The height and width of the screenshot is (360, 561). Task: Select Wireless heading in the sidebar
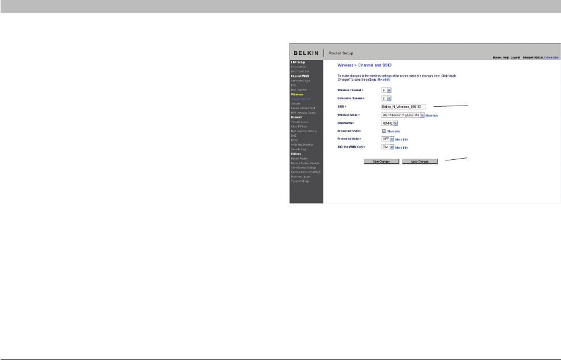coord(297,95)
